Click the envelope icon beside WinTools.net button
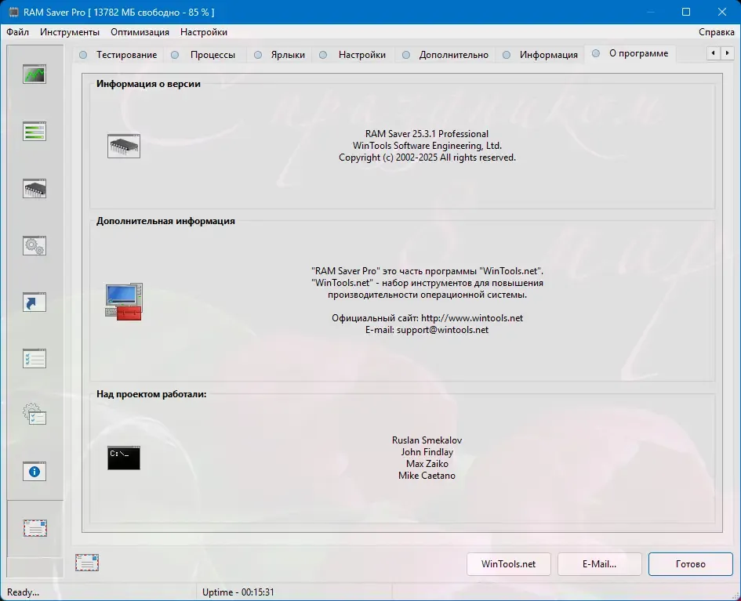The height and width of the screenshot is (601, 741). pyautogui.click(x=87, y=563)
